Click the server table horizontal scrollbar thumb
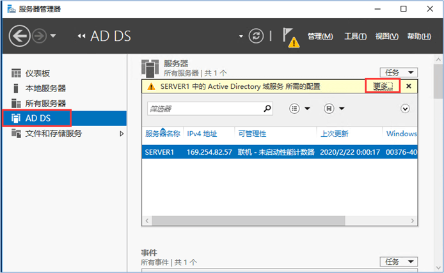Screen dimensions: 444x273 click(248, 221)
